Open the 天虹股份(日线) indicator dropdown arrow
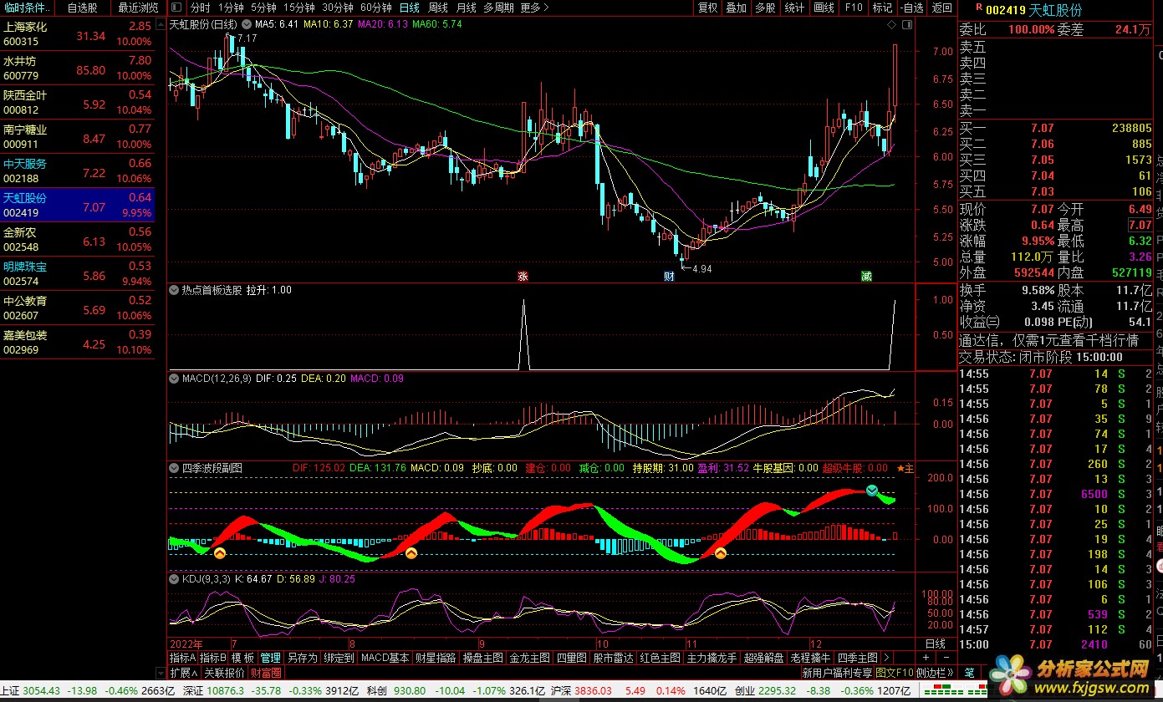This screenshot has width=1163, height=702. tap(245, 25)
